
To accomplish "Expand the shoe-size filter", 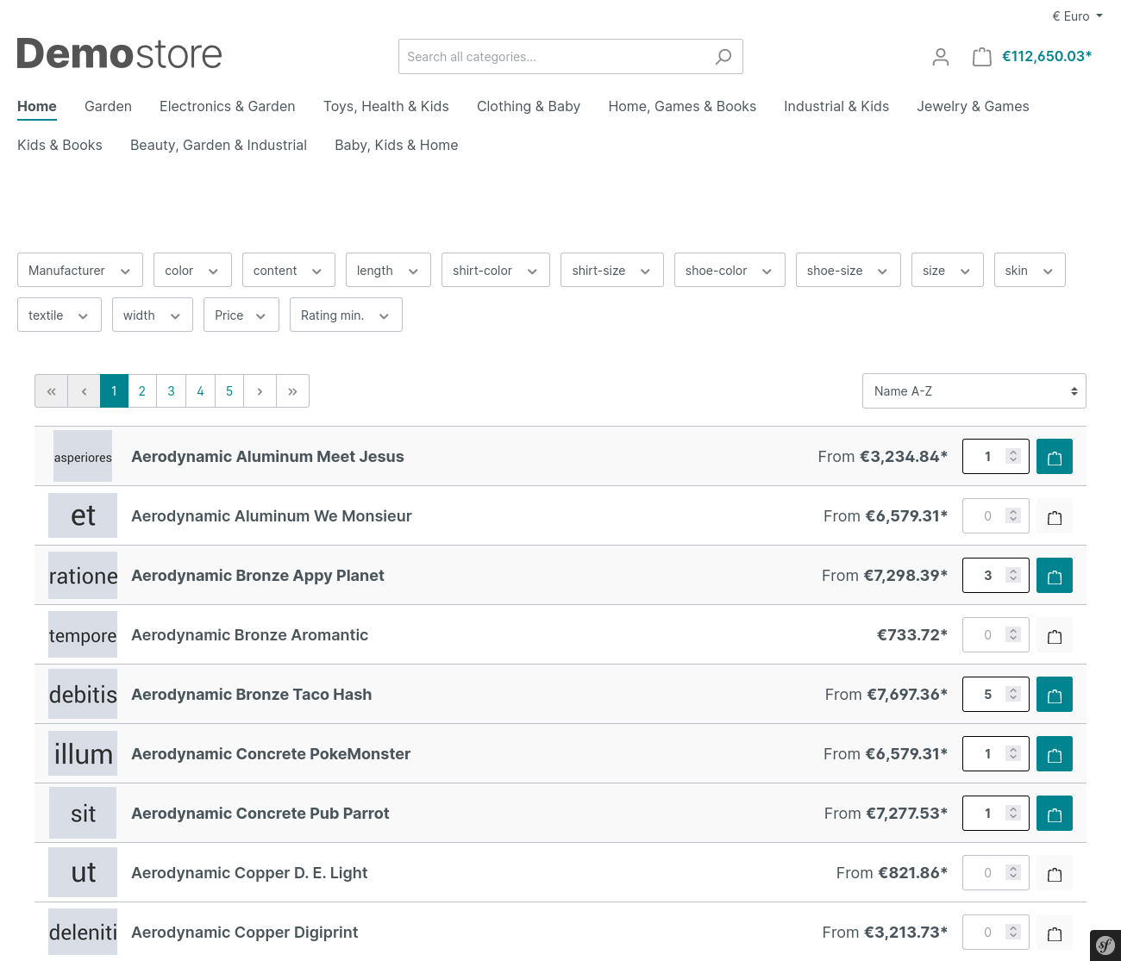I will 849,270.
